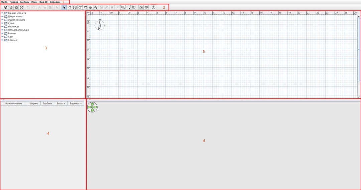The height and width of the screenshot is (190, 361).
Task: Click the left arrow in 3D navigation pad
Action: (89, 107)
